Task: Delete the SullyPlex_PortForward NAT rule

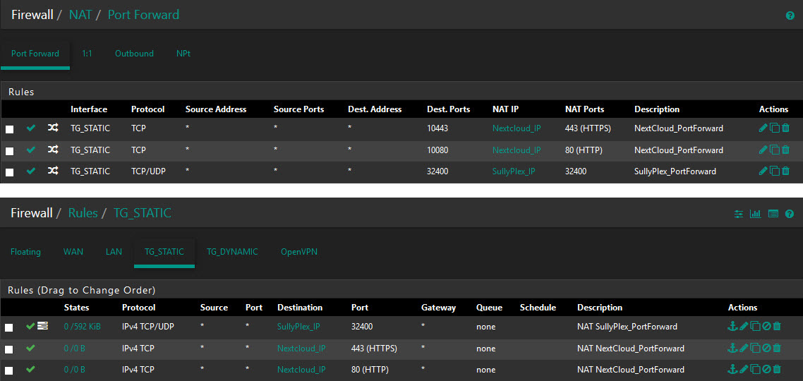Action: (785, 171)
